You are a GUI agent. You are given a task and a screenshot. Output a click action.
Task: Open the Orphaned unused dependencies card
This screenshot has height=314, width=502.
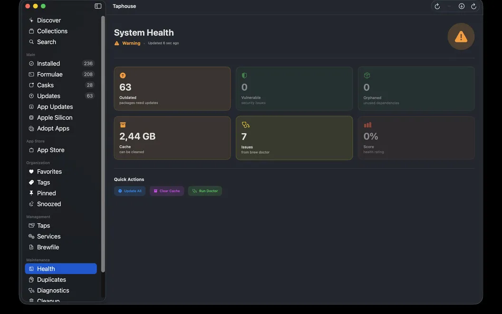coord(416,89)
